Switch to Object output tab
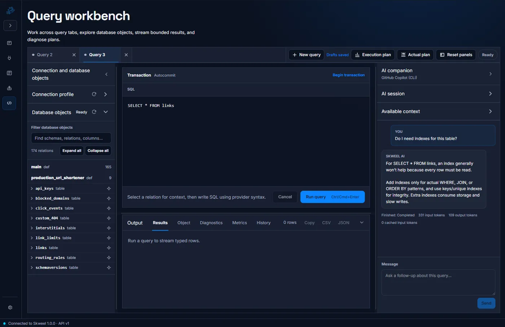The width and height of the screenshot is (505, 327). click(184, 223)
